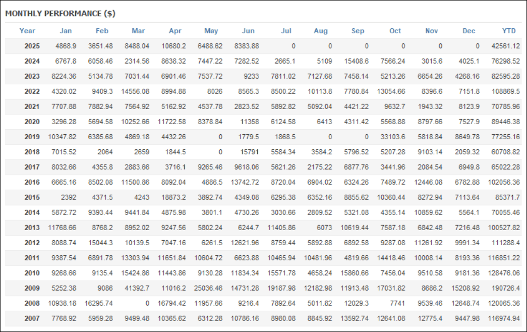Select the Sep column header
The width and height of the screenshot is (527, 332).
pyautogui.click(x=358, y=31)
